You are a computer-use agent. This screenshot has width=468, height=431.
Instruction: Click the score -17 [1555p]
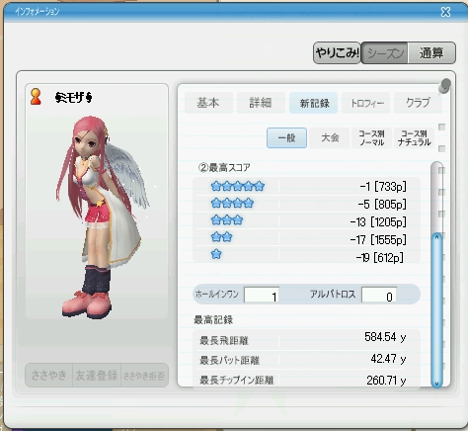click(x=378, y=239)
